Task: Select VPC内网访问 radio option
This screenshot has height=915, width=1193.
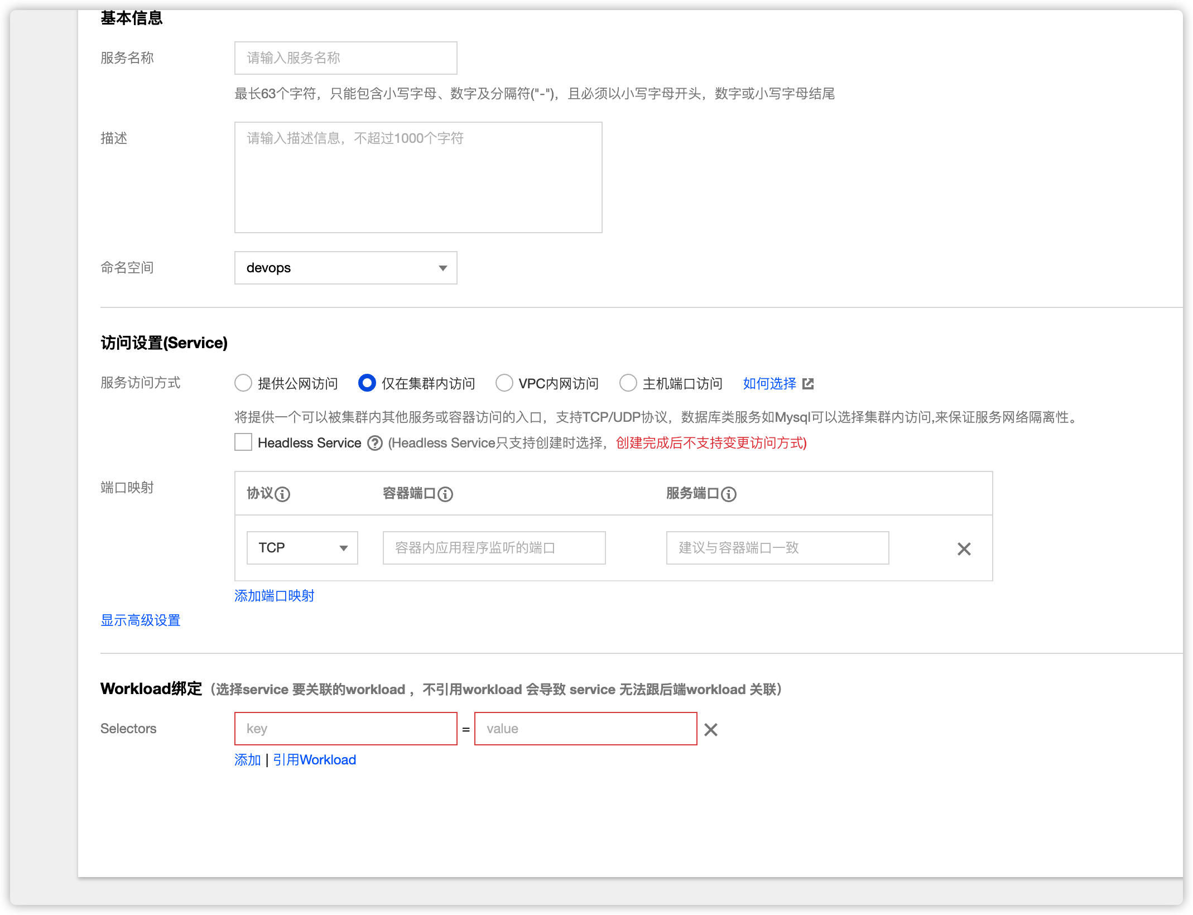Action: coord(504,383)
